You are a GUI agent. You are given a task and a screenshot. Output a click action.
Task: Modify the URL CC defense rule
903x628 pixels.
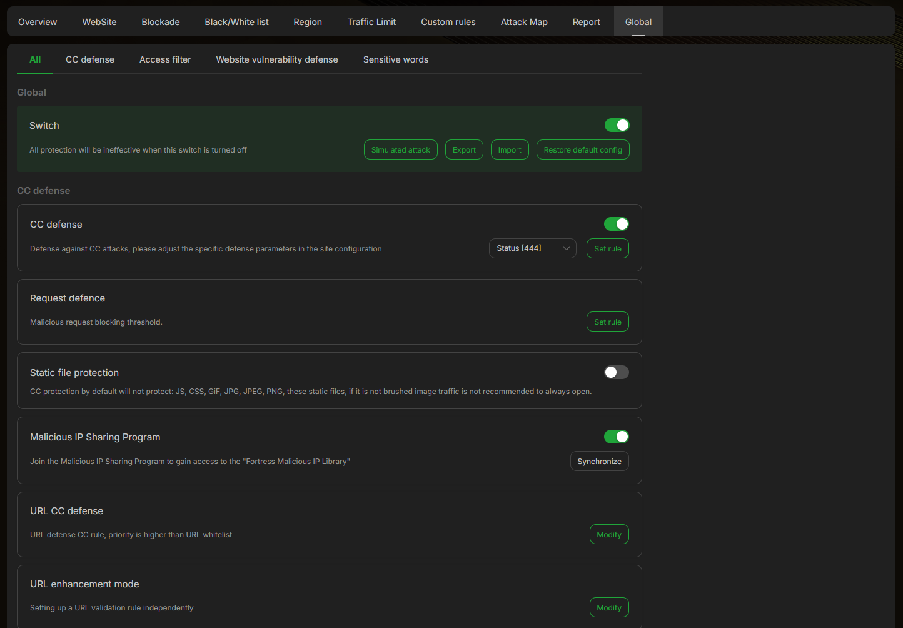pyautogui.click(x=608, y=534)
